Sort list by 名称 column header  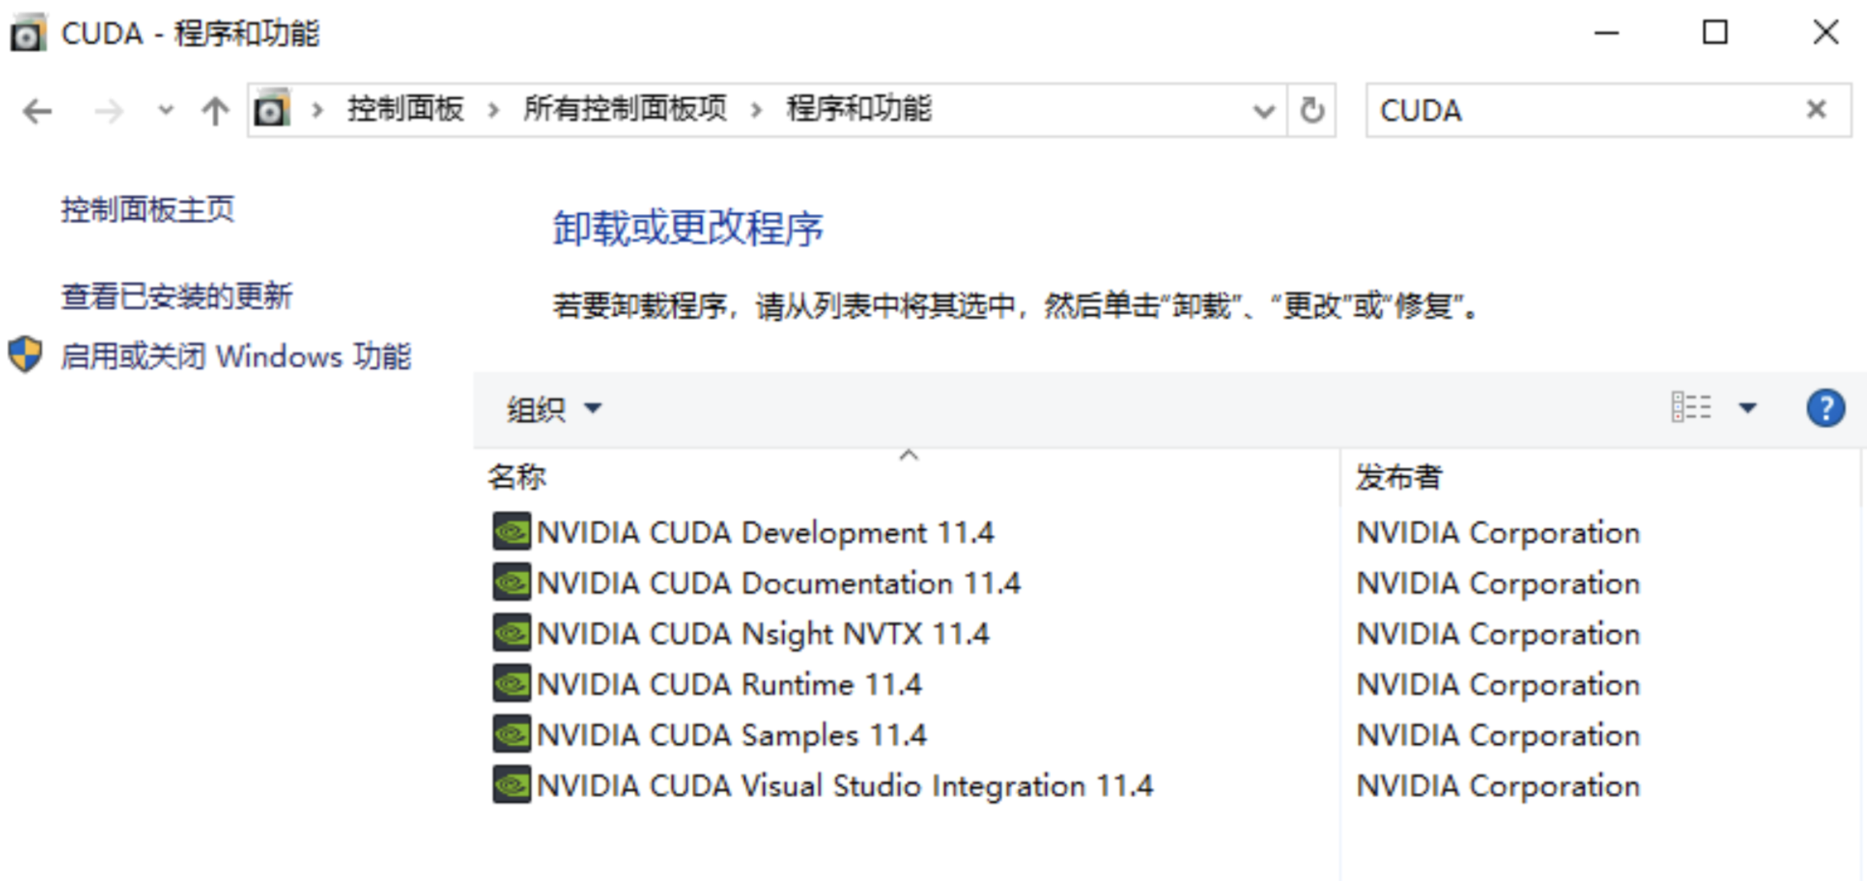[x=517, y=477]
